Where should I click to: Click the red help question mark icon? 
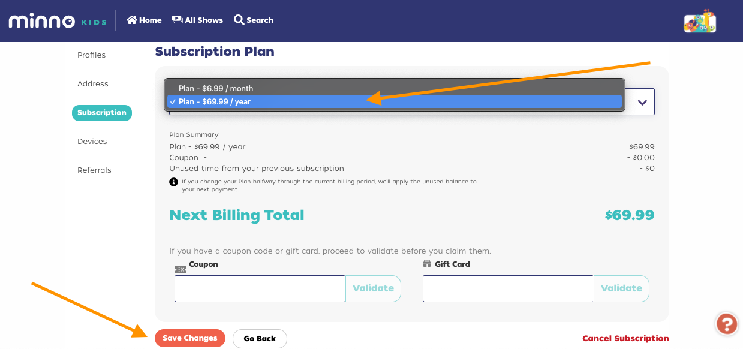(x=727, y=324)
